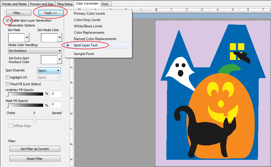
Task: Enable the Highlight Of checkbox
Action: point(8,77)
